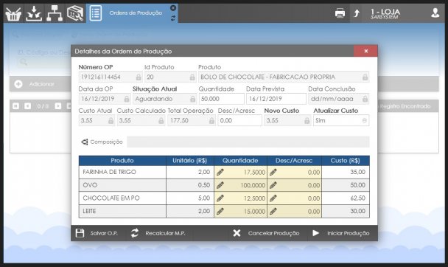Viewport: 448px width, 267px height.
Task: Click Salvar O.P. button
Action: [x=97, y=233]
